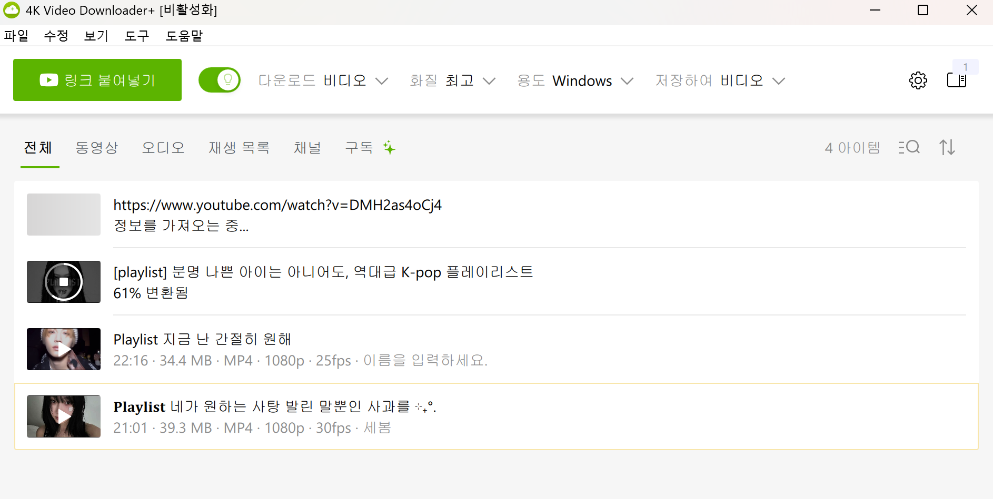Select the 정보를 가져오는 중 status text
This screenshot has width=993, height=499.
(x=181, y=226)
